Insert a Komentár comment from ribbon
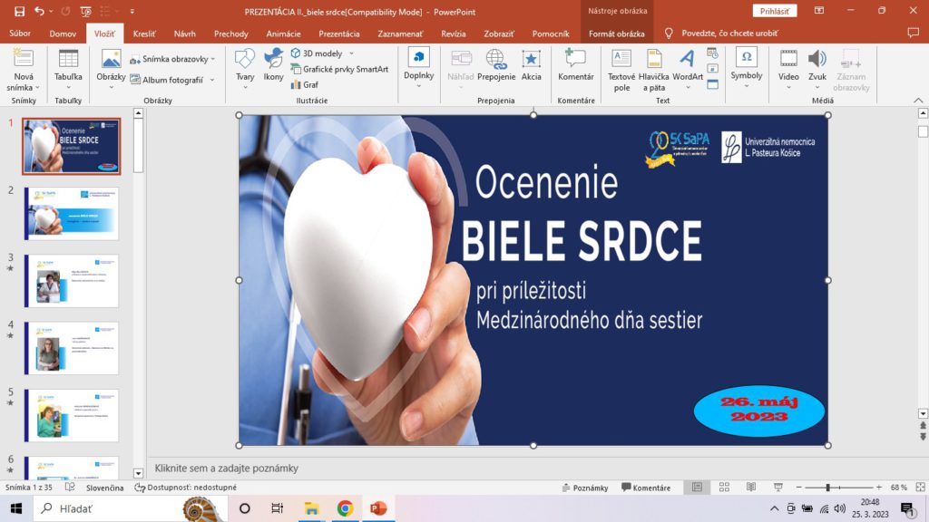This screenshot has width=929, height=522. tap(575, 65)
